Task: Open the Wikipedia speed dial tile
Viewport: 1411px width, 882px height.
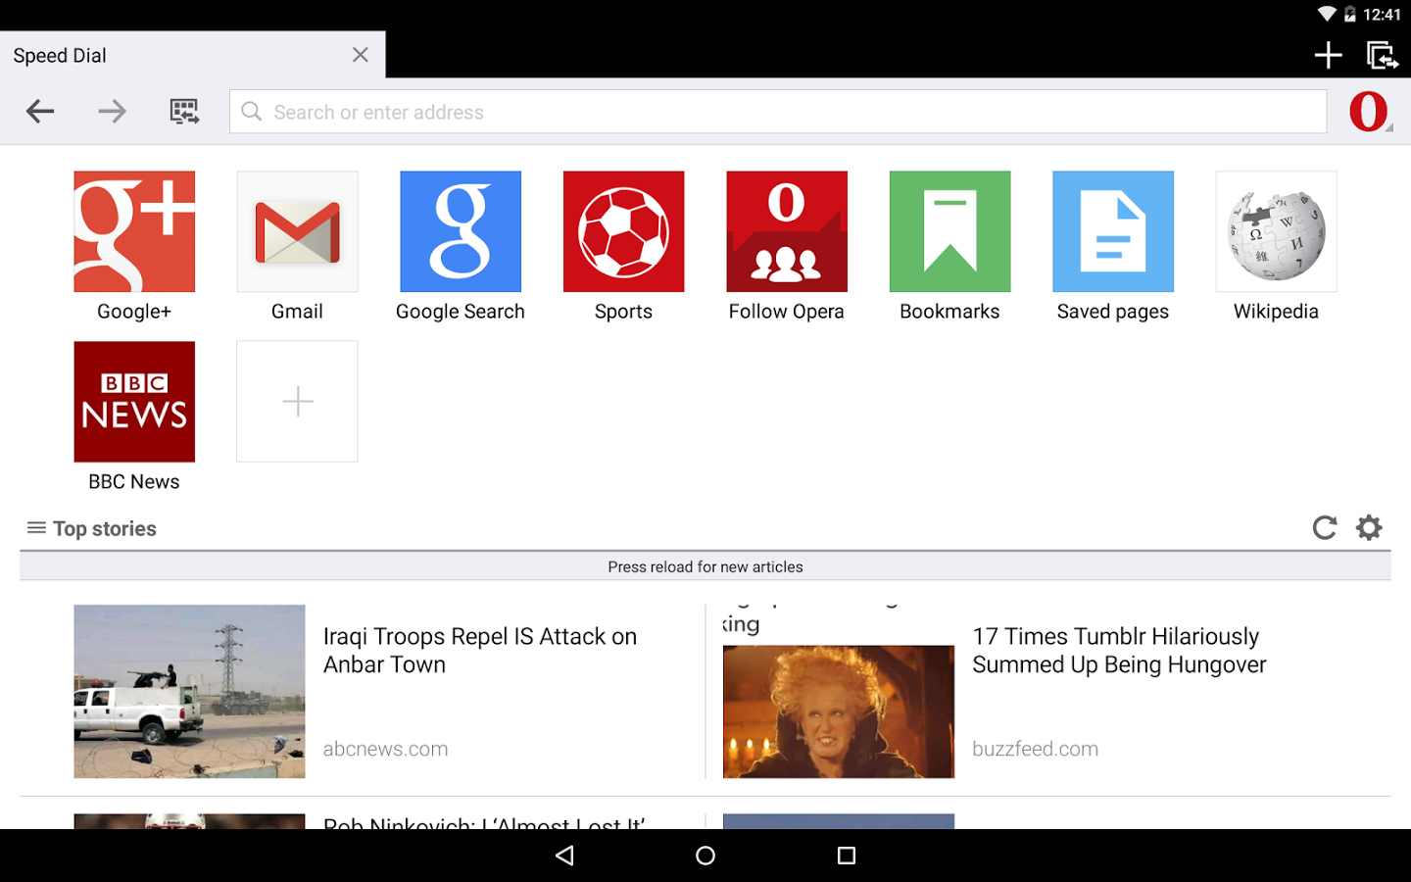Action: tap(1276, 231)
